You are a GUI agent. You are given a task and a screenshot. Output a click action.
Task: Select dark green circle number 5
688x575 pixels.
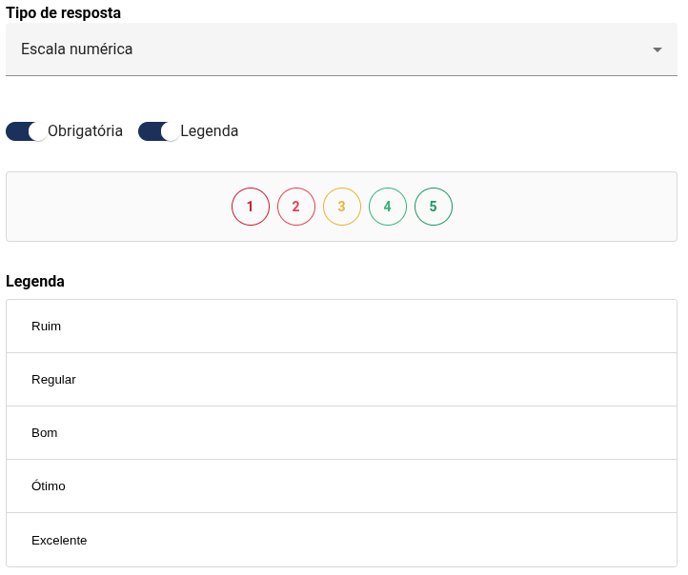(434, 207)
